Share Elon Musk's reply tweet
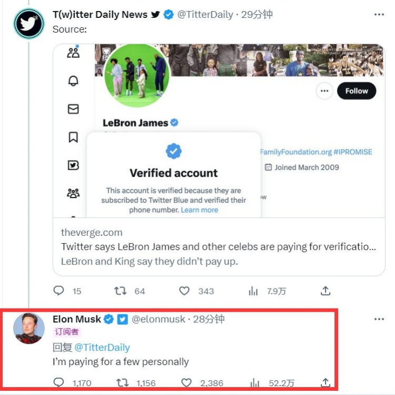This screenshot has height=395, width=395. point(325,383)
